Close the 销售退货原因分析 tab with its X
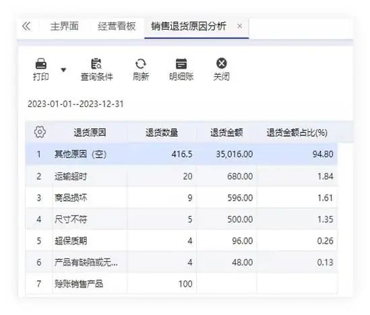The width and height of the screenshot is (370, 315). click(x=239, y=26)
